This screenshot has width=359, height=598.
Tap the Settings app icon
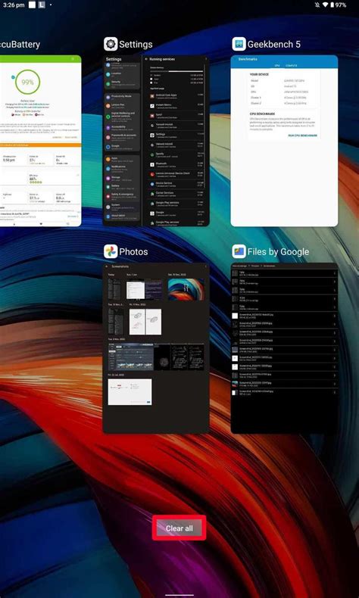coord(111,44)
